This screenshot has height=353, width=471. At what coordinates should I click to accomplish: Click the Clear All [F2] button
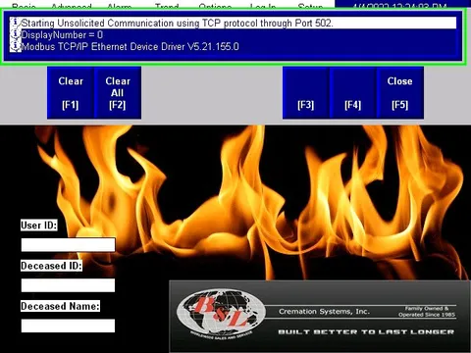point(118,92)
